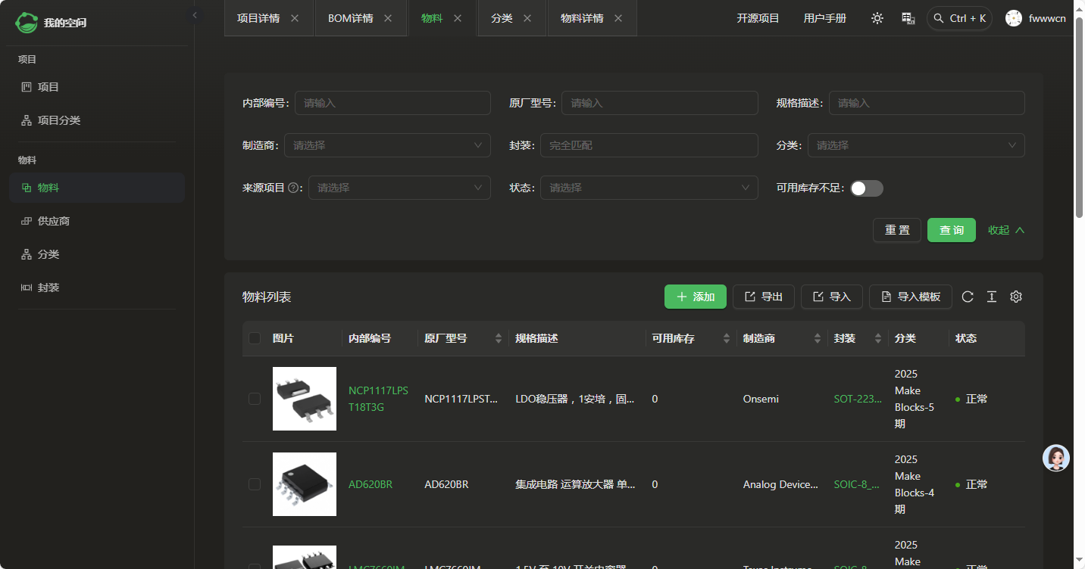1085x569 pixels.
Task: Click the language translation icon in header
Action: [x=908, y=18]
